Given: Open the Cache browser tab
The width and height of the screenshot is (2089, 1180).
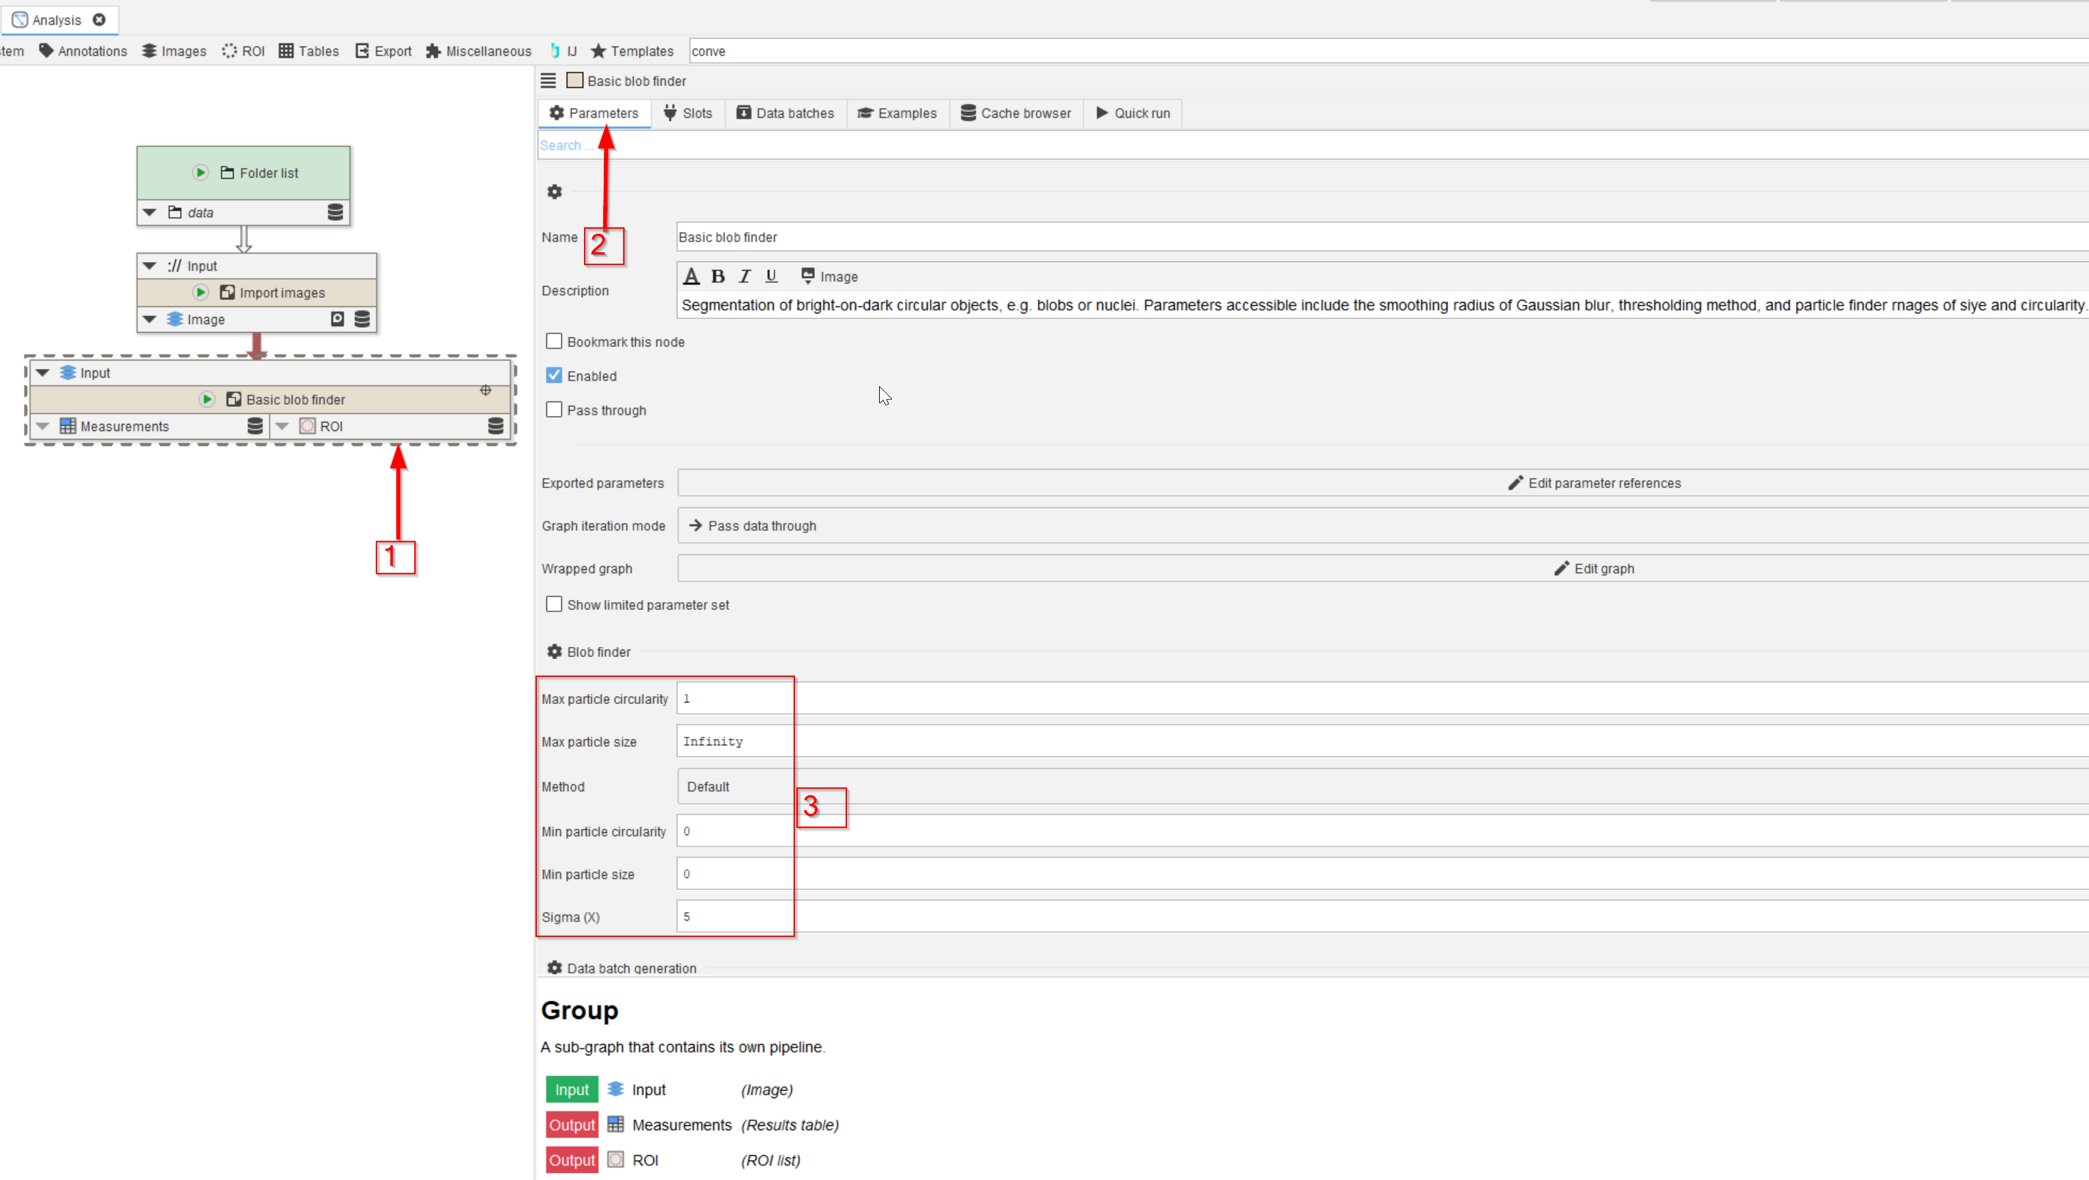Looking at the screenshot, I should (x=1015, y=113).
